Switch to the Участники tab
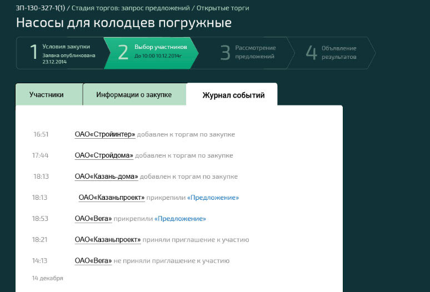This screenshot has width=430, height=292. (x=47, y=95)
